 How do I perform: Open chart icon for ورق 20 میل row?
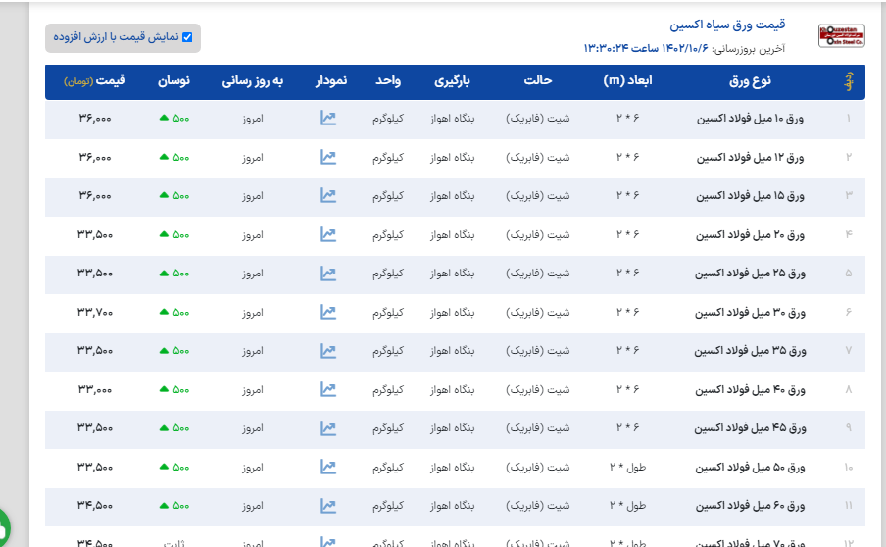[x=328, y=234]
